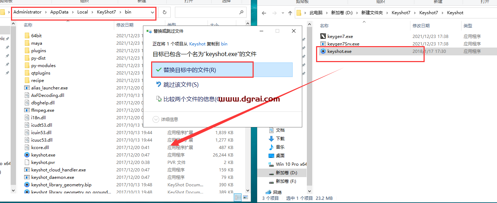497x203 pixels.
Task: Click the AppData breadcrumb in left address bar
Action: pos(59,12)
